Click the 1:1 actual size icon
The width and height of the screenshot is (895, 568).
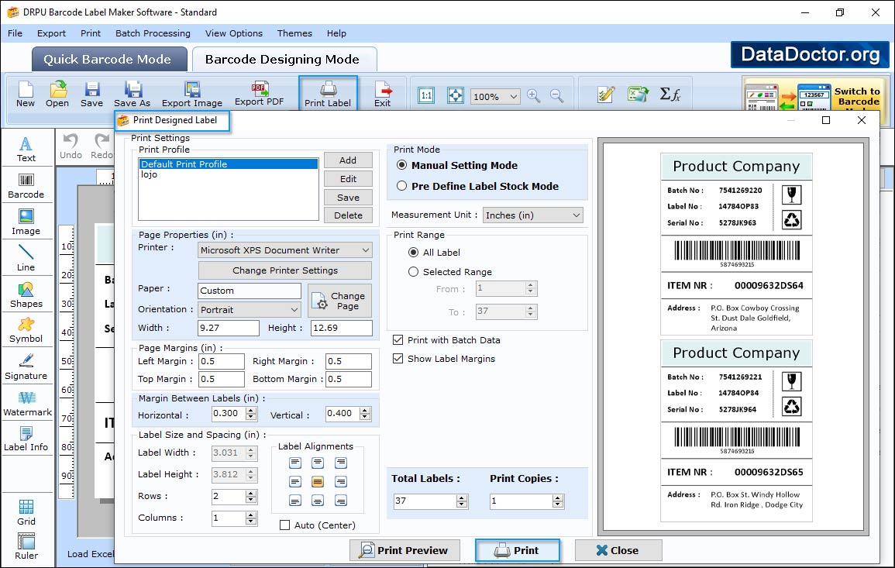click(x=426, y=95)
